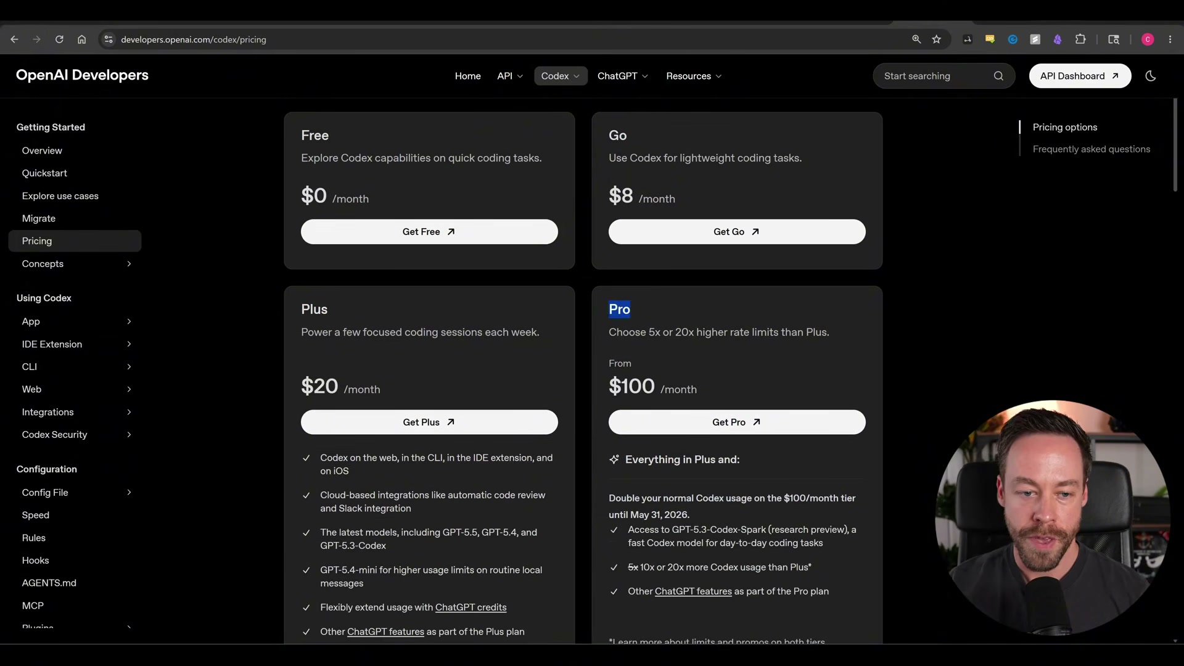Jump to Frequently asked questions section
The height and width of the screenshot is (666, 1184).
(1091, 149)
